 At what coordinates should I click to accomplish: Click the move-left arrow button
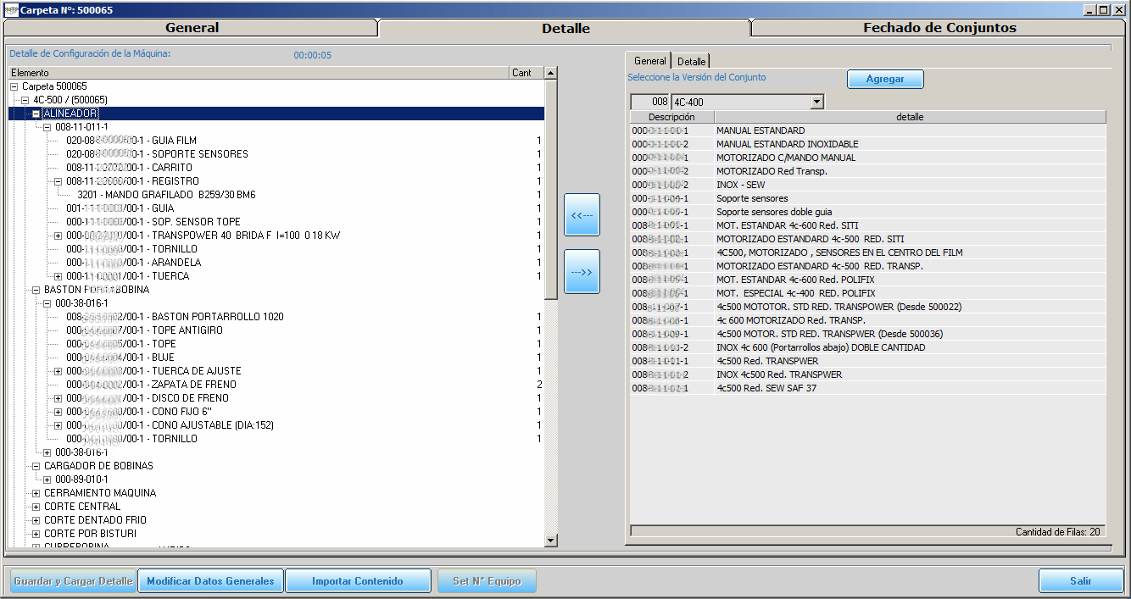(582, 215)
